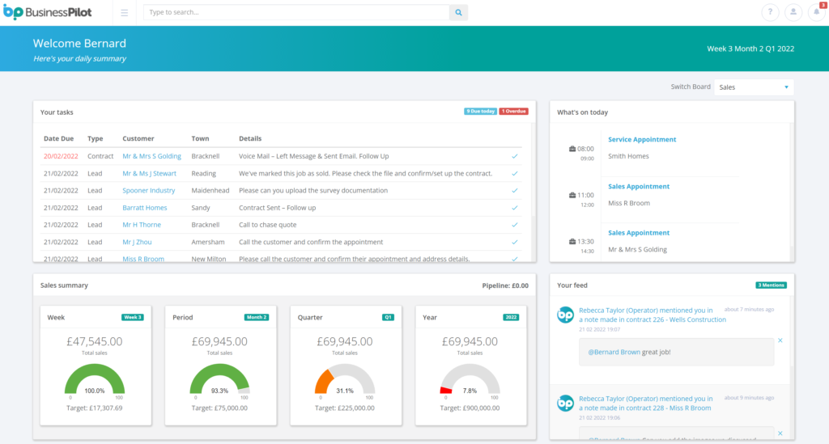The height and width of the screenshot is (444, 829).
Task: Toggle the hamburger sidebar menu icon
Action: click(124, 13)
